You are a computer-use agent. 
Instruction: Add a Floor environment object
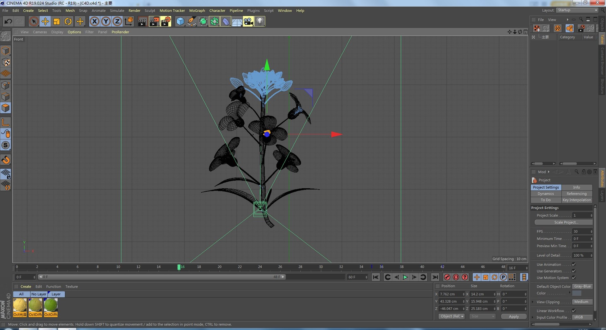point(237,21)
